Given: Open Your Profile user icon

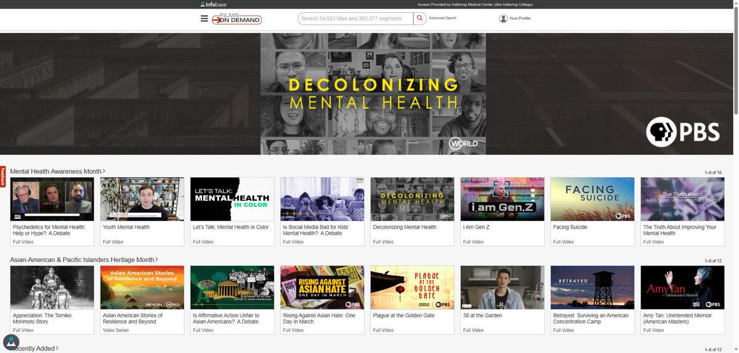Looking at the screenshot, I should click(503, 18).
